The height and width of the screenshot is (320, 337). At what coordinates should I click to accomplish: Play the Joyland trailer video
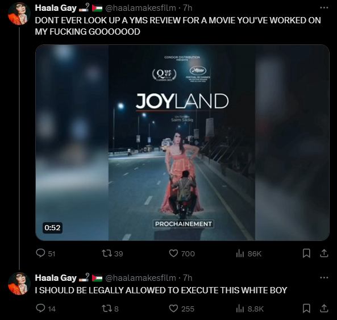[182, 143]
